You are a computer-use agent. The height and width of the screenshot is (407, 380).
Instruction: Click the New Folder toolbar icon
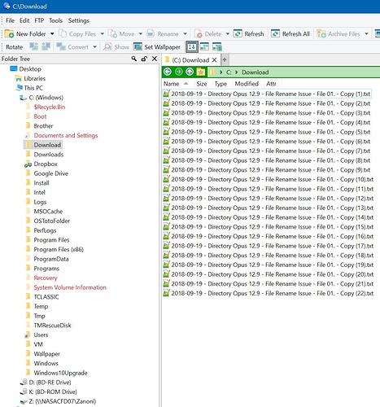(x=9, y=33)
